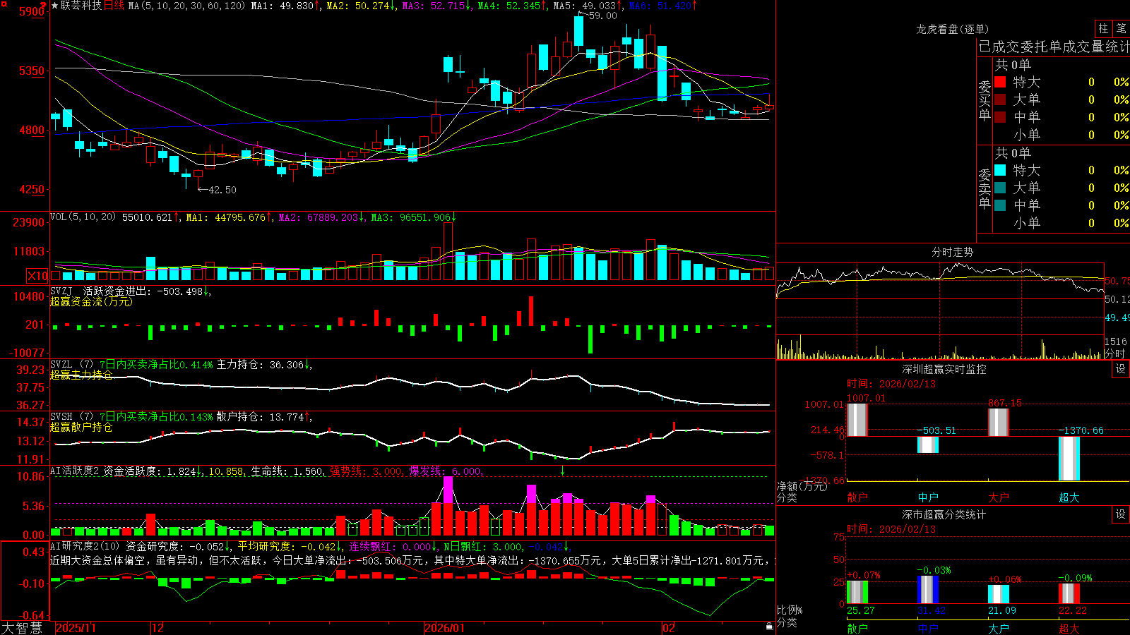Click the 02 month marker on timeline
This screenshot has height=635, width=1130.
(x=669, y=628)
